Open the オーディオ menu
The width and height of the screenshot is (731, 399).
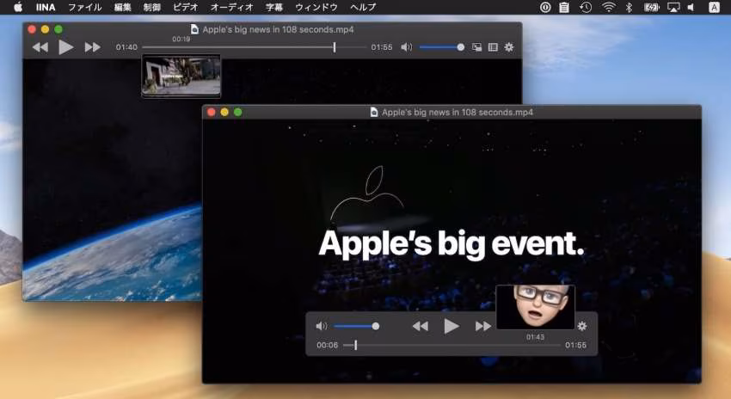pos(231,7)
